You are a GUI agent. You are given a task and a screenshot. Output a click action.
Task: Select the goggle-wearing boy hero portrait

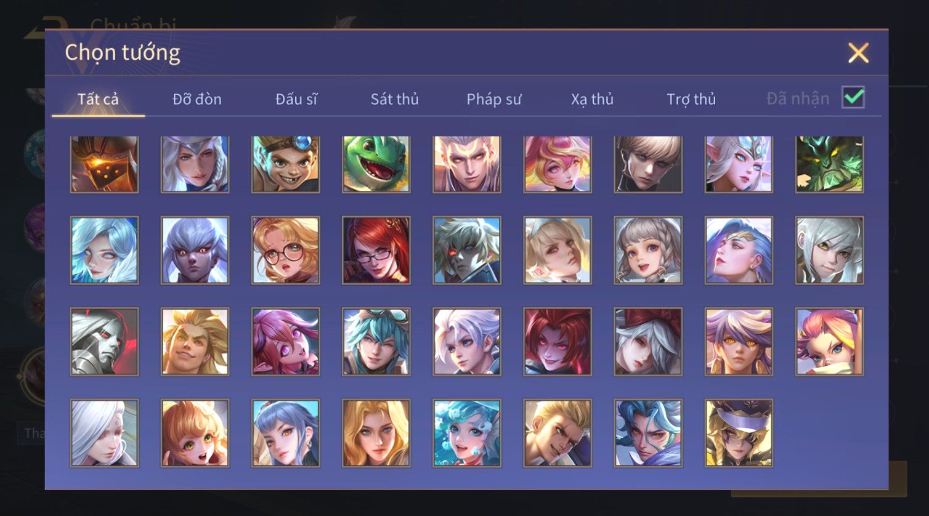(286, 164)
